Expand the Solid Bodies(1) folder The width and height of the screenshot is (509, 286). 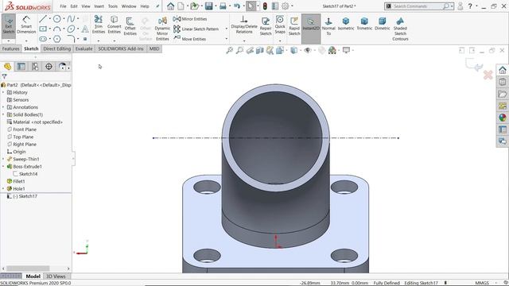(x=3, y=114)
